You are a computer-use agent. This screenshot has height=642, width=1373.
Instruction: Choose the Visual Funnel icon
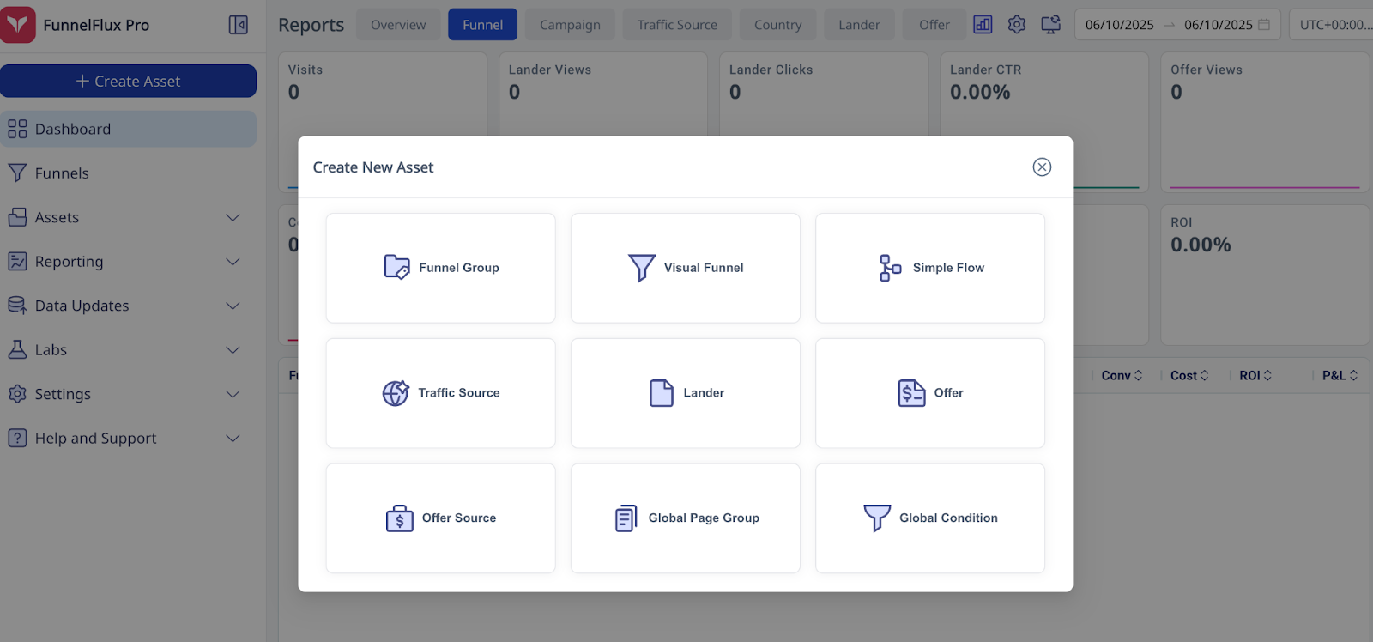pos(641,268)
